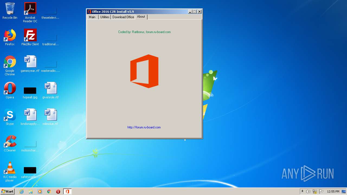Select the milesdue.rtf document

tap(50, 117)
